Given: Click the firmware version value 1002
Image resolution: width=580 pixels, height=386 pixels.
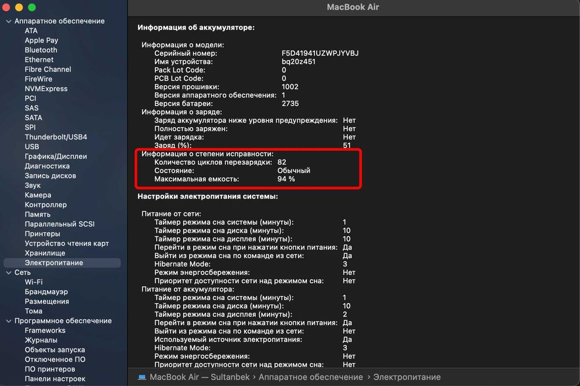Looking at the screenshot, I should [x=290, y=87].
